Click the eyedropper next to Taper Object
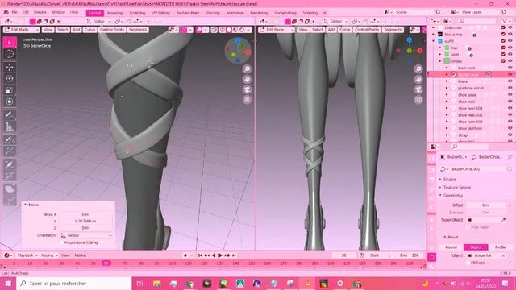 point(503,220)
